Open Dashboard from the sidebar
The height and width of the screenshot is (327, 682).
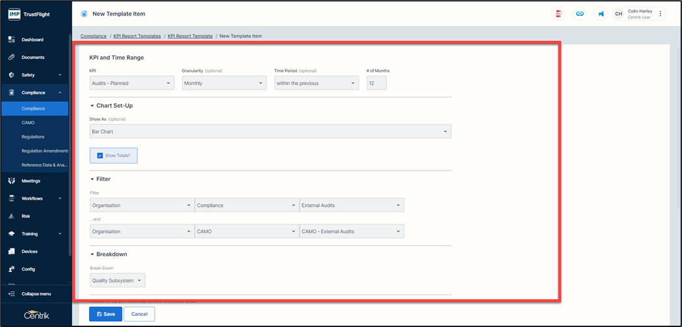click(33, 40)
